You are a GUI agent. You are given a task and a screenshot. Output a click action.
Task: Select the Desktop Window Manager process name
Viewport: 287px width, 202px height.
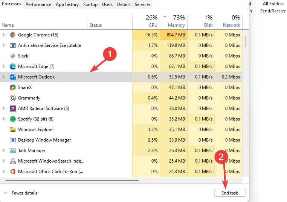(44, 140)
